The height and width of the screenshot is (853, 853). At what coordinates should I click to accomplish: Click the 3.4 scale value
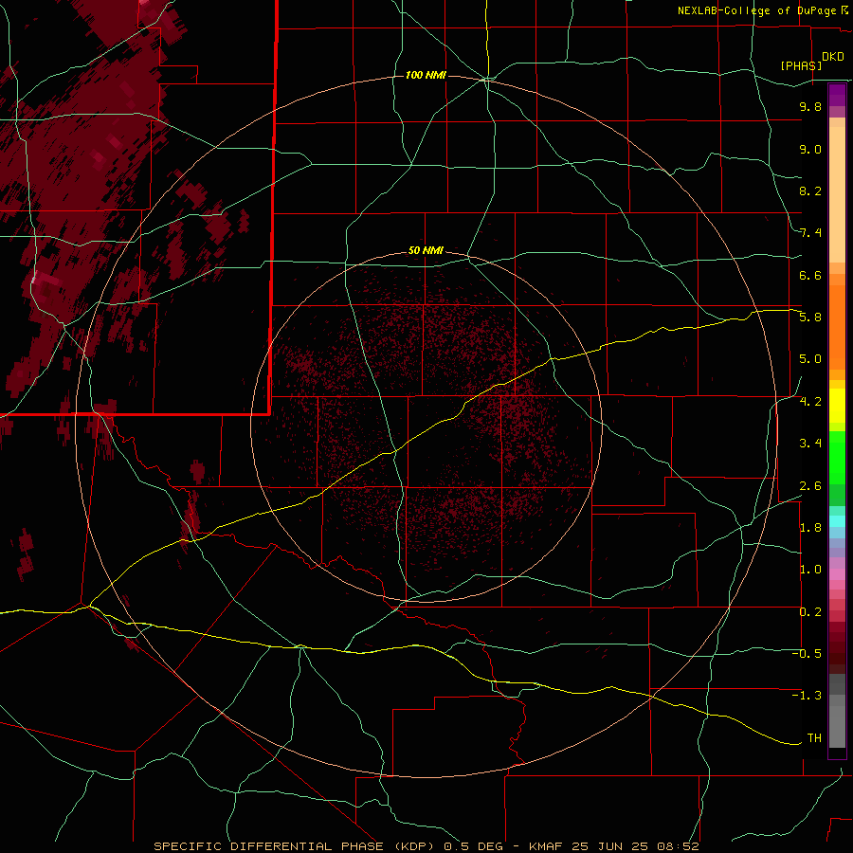810,444
